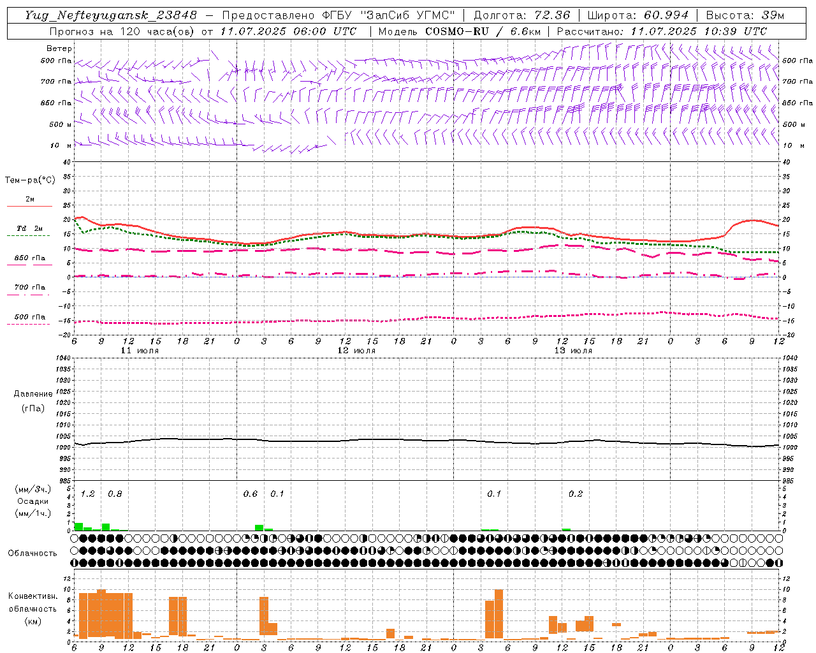The image size is (816, 653).
Task: Select the text Предоставлено ФГБУ "ЗапСиб УГМС"
Action: point(339,15)
